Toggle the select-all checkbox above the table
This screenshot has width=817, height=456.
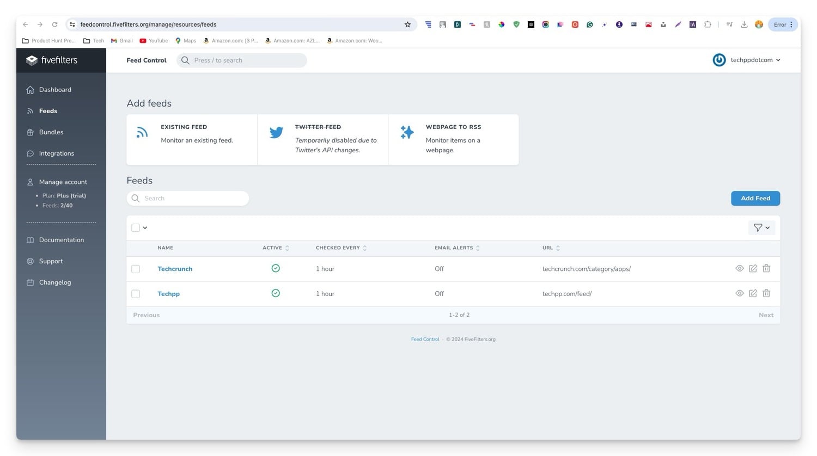pos(136,227)
